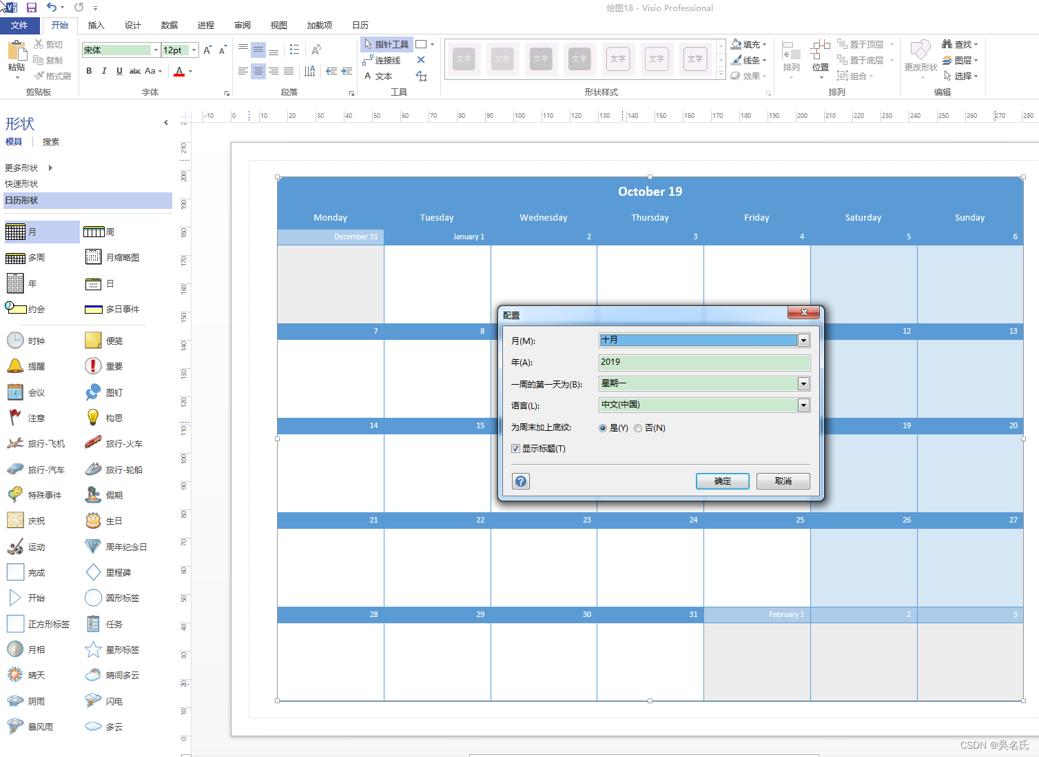The width and height of the screenshot is (1039, 757).
Task: Select the 会议 meeting shape
Action: pyautogui.click(x=26, y=392)
